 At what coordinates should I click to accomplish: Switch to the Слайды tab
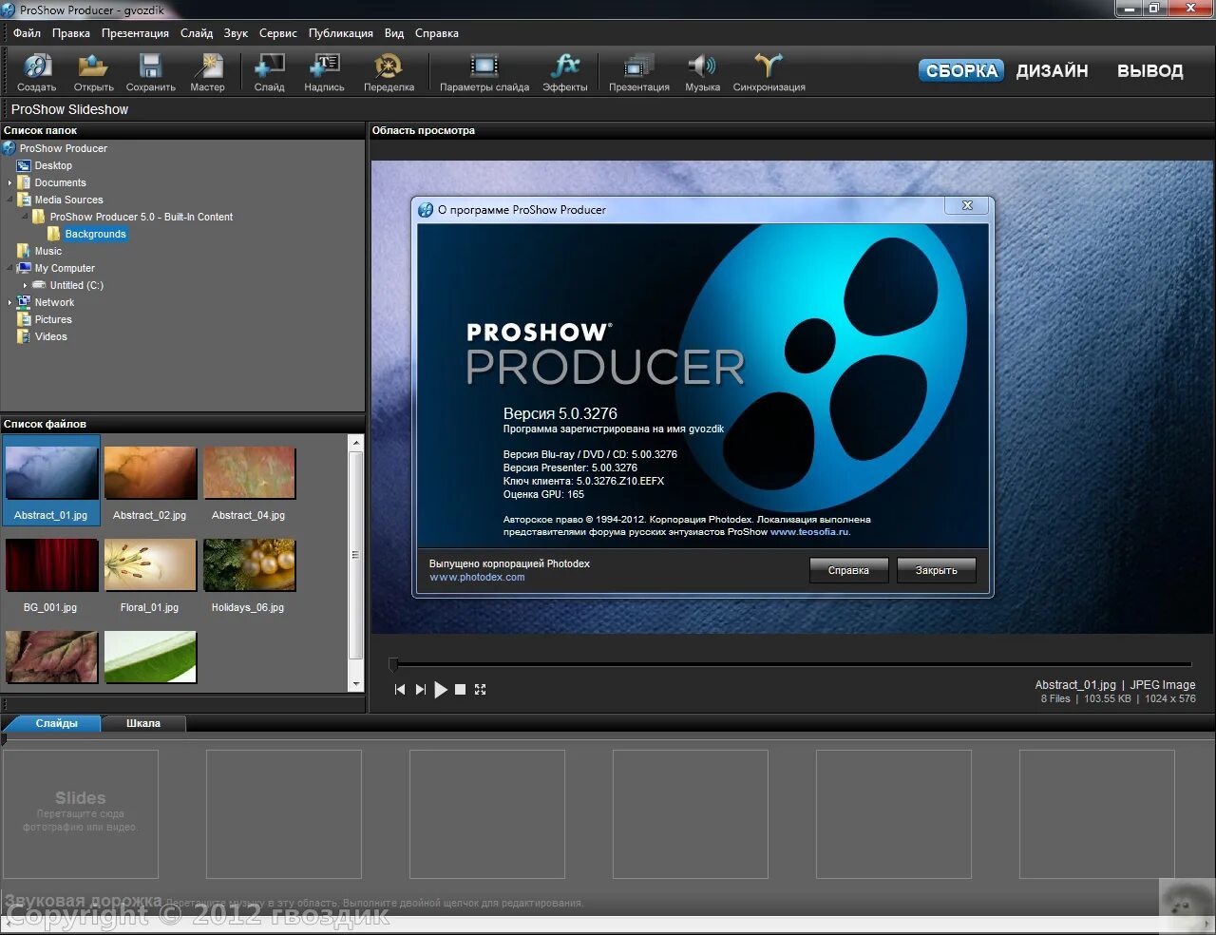point(55,723)
